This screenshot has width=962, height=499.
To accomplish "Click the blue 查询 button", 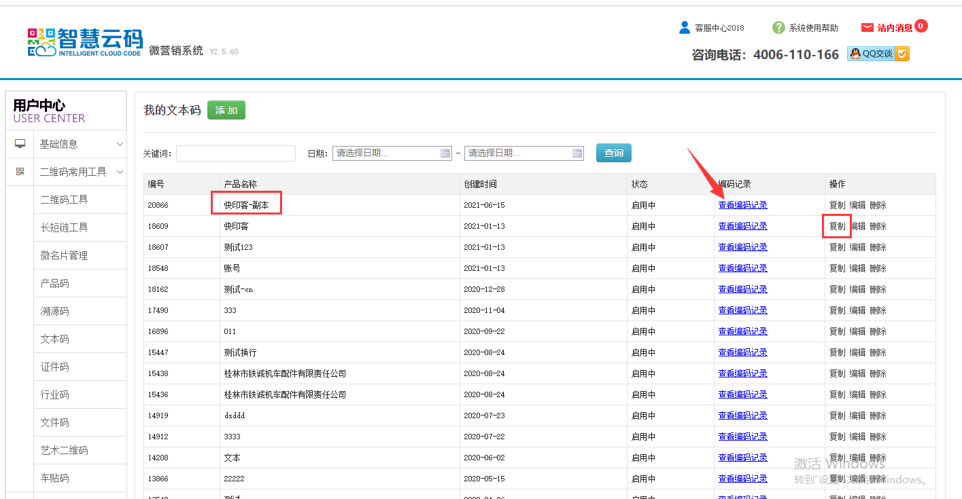I will [613, 153].
